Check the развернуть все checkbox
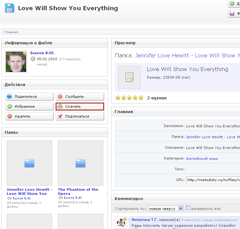 coord(188,208)
